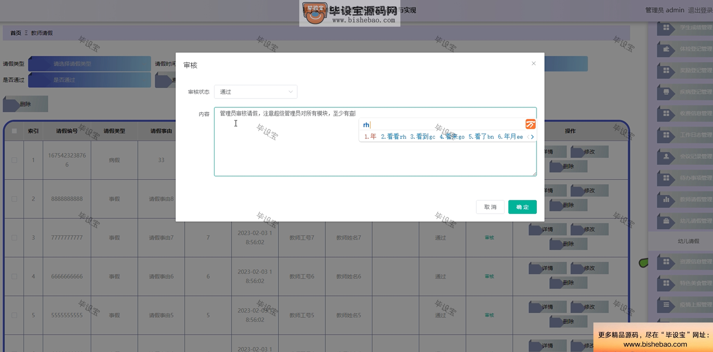The width and height of the screenshot is (713, 352).
Task: Click the 会议记录管理 person icon
Action: pyautogui.click(x=666, y=156)
